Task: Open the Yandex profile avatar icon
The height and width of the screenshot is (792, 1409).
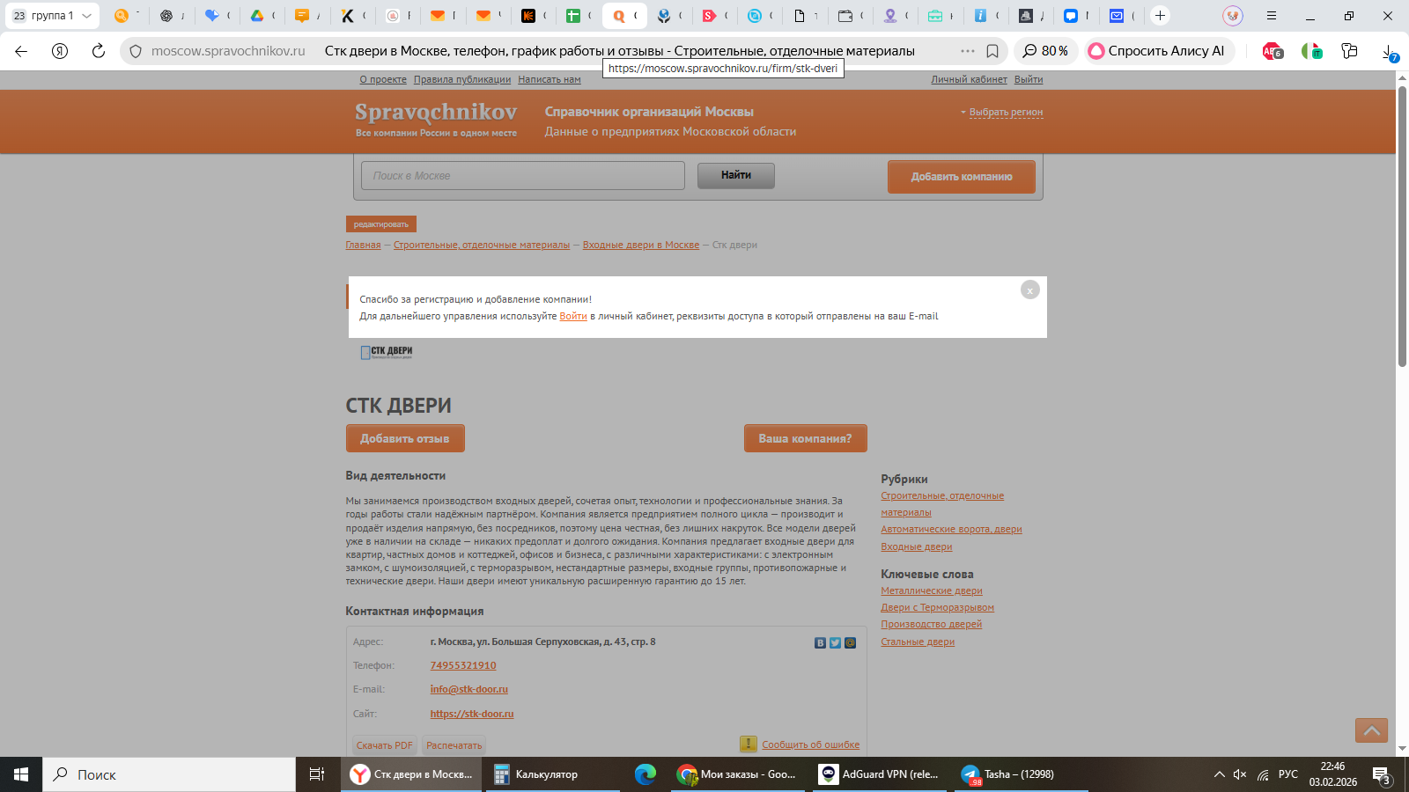Action: [x=1233, y=16]
